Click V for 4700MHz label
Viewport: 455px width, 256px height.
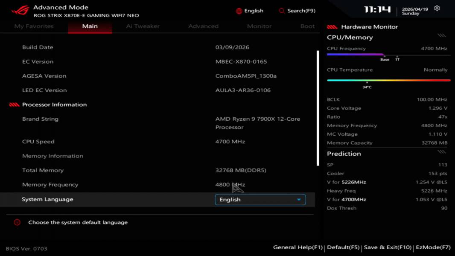(346, 199)
